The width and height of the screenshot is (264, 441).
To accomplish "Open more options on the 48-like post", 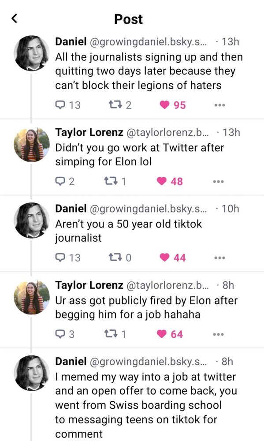I will (x=219, y=181).
